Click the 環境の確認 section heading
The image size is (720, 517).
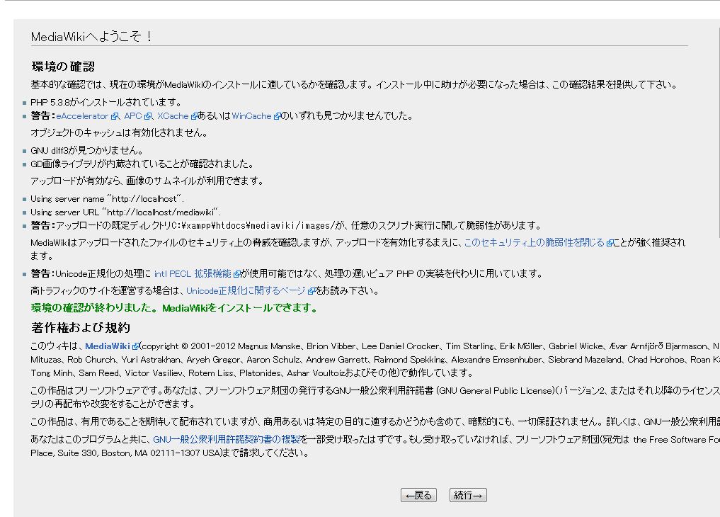coord(63,67)
